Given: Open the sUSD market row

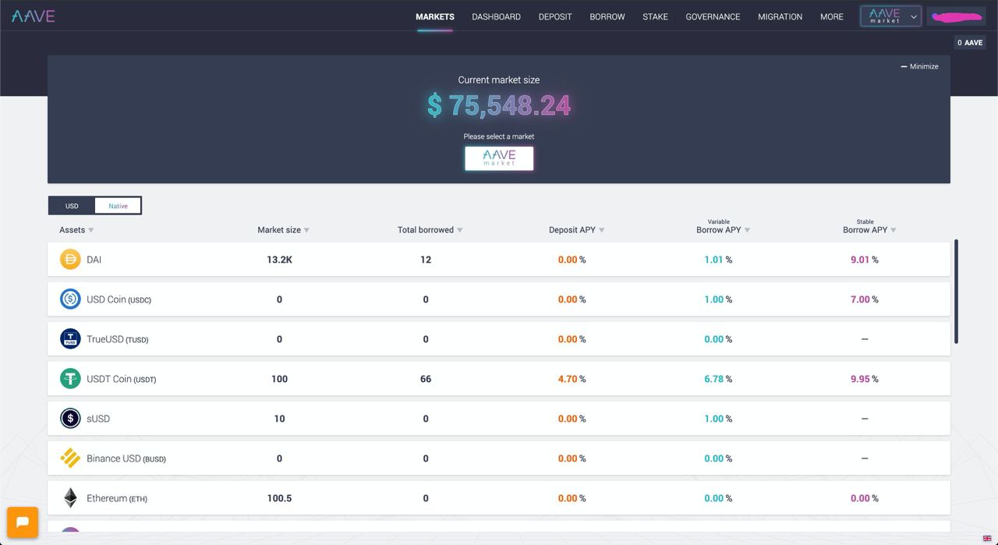Looking at the screenshot, I should pos(499,418).
